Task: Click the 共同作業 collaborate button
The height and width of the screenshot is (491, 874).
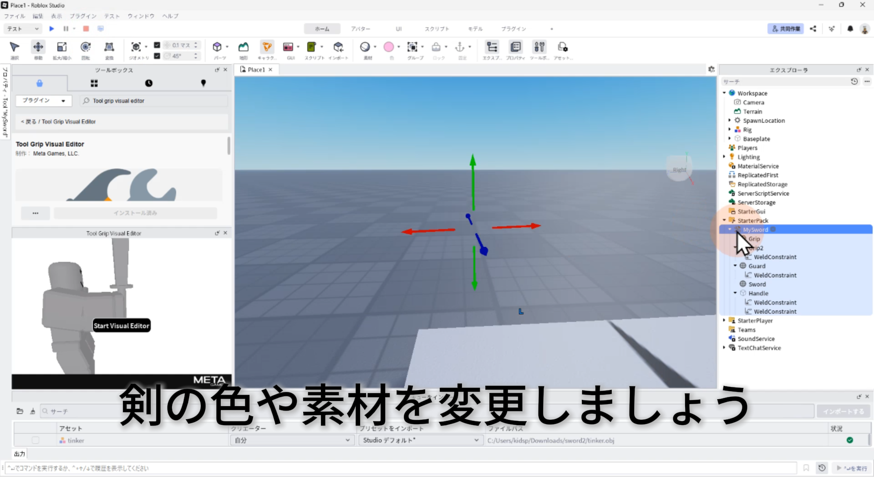Action: [x=786, y=29]
